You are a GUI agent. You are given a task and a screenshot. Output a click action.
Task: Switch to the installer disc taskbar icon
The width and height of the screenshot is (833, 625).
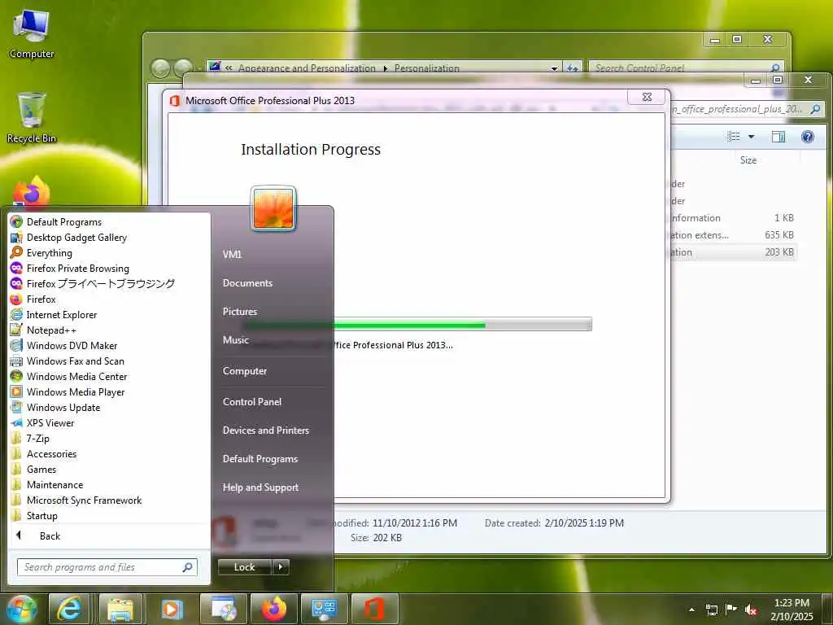224,609
